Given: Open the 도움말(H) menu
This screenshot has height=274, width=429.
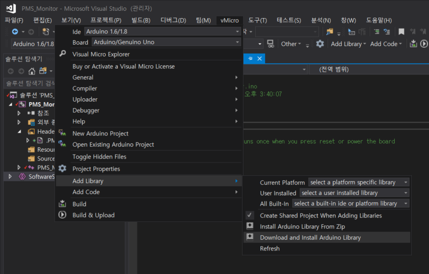Looking at the screenshot, I should (379, 20).
